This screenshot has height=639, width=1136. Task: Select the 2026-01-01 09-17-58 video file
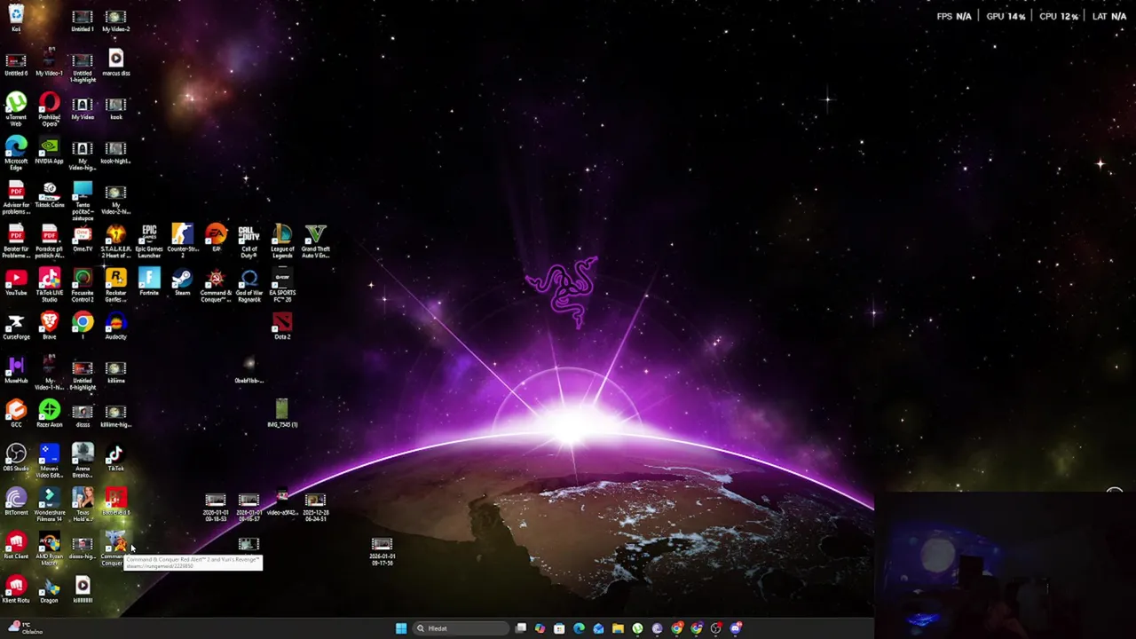pyautogui.click(x=382, y=551)
